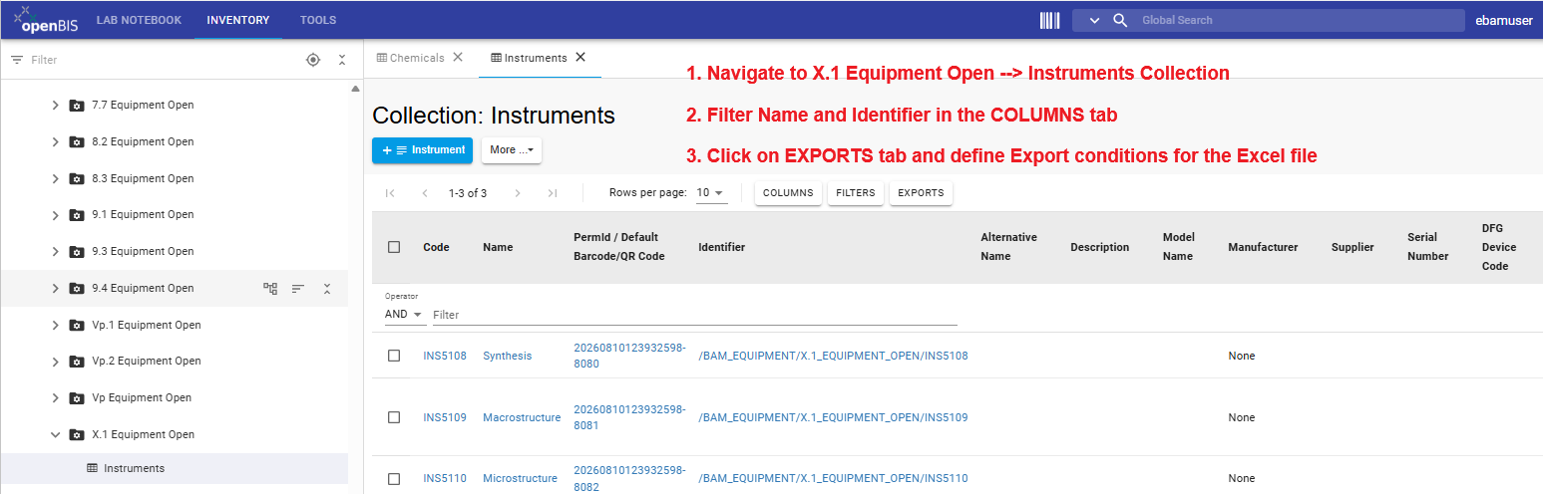
Task: Expand 7.7 Equipment Open node
Action: coord(55,106)
